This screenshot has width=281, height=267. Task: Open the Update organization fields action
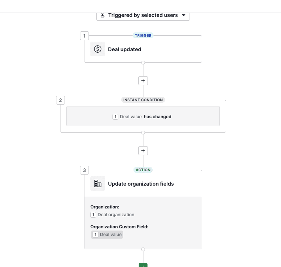(x=141, y=184)
